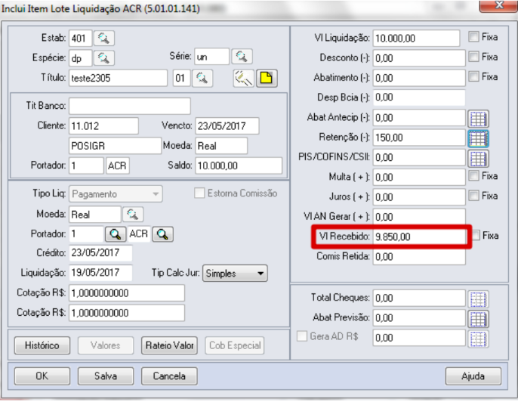Click the Vl AN Gerar value field
The width and height of the screenshot is (518, 402).
(x=419, y=217)
